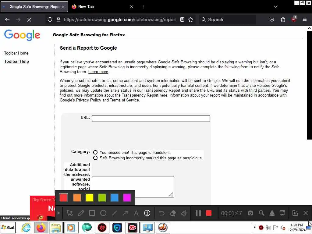
Task: Take a screenshot with the camera icon
Action: click(250, 213)
